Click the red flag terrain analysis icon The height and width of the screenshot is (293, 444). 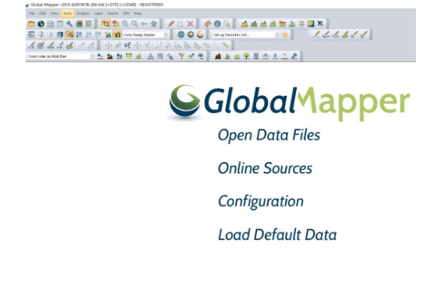282,24
